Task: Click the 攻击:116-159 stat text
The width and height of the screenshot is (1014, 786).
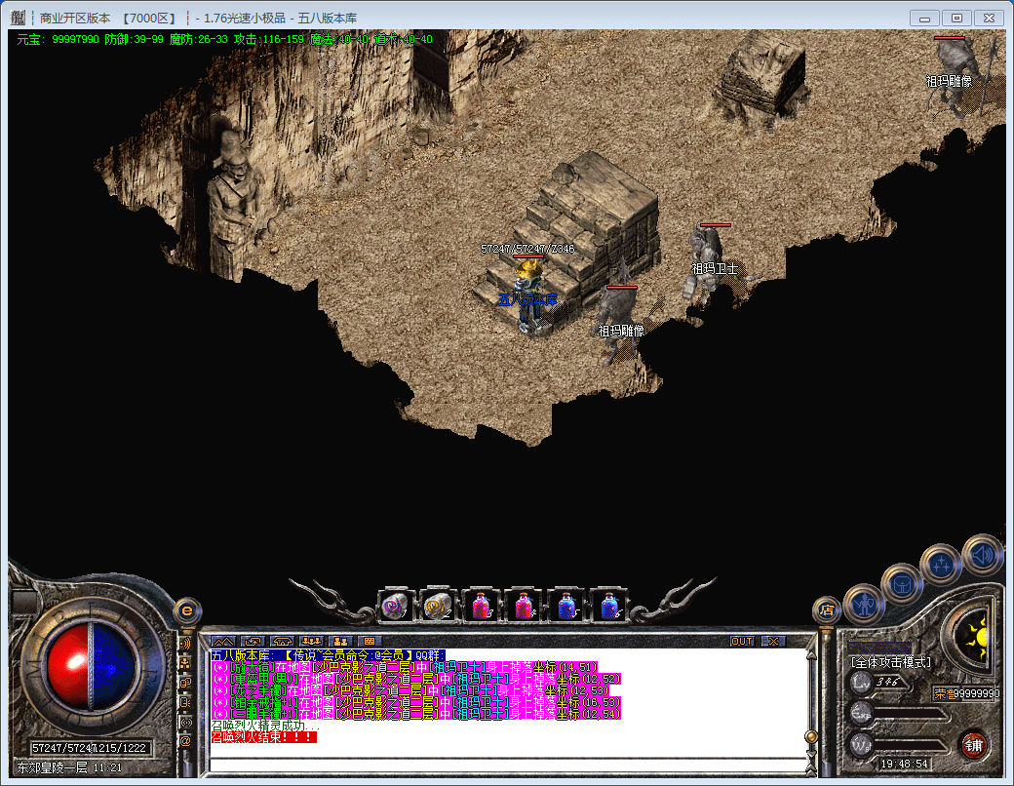Action: coord(269,39)
